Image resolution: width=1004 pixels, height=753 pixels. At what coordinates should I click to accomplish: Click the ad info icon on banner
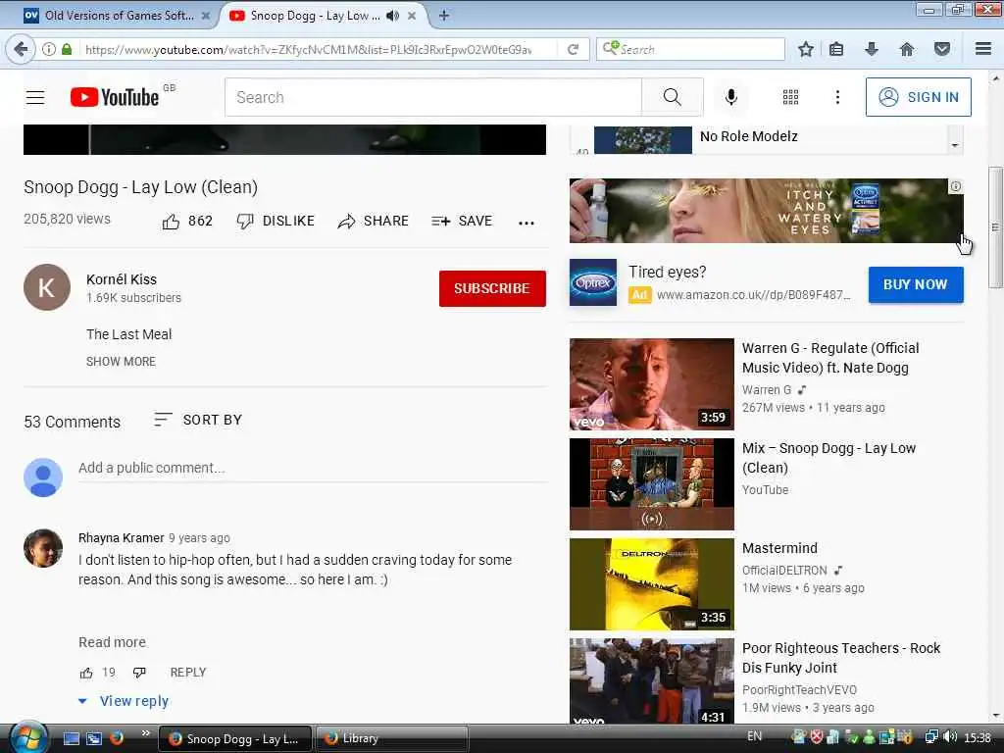[955, 186]
